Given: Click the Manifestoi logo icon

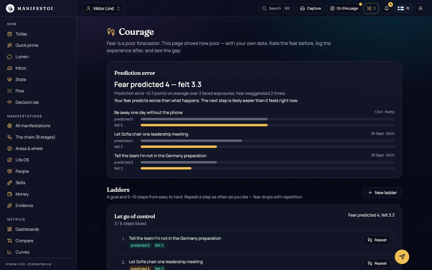Looking at the screenshot, I should tap(10, 8).
